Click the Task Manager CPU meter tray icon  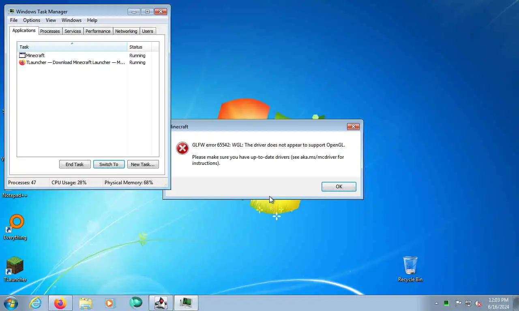point(446,303)
